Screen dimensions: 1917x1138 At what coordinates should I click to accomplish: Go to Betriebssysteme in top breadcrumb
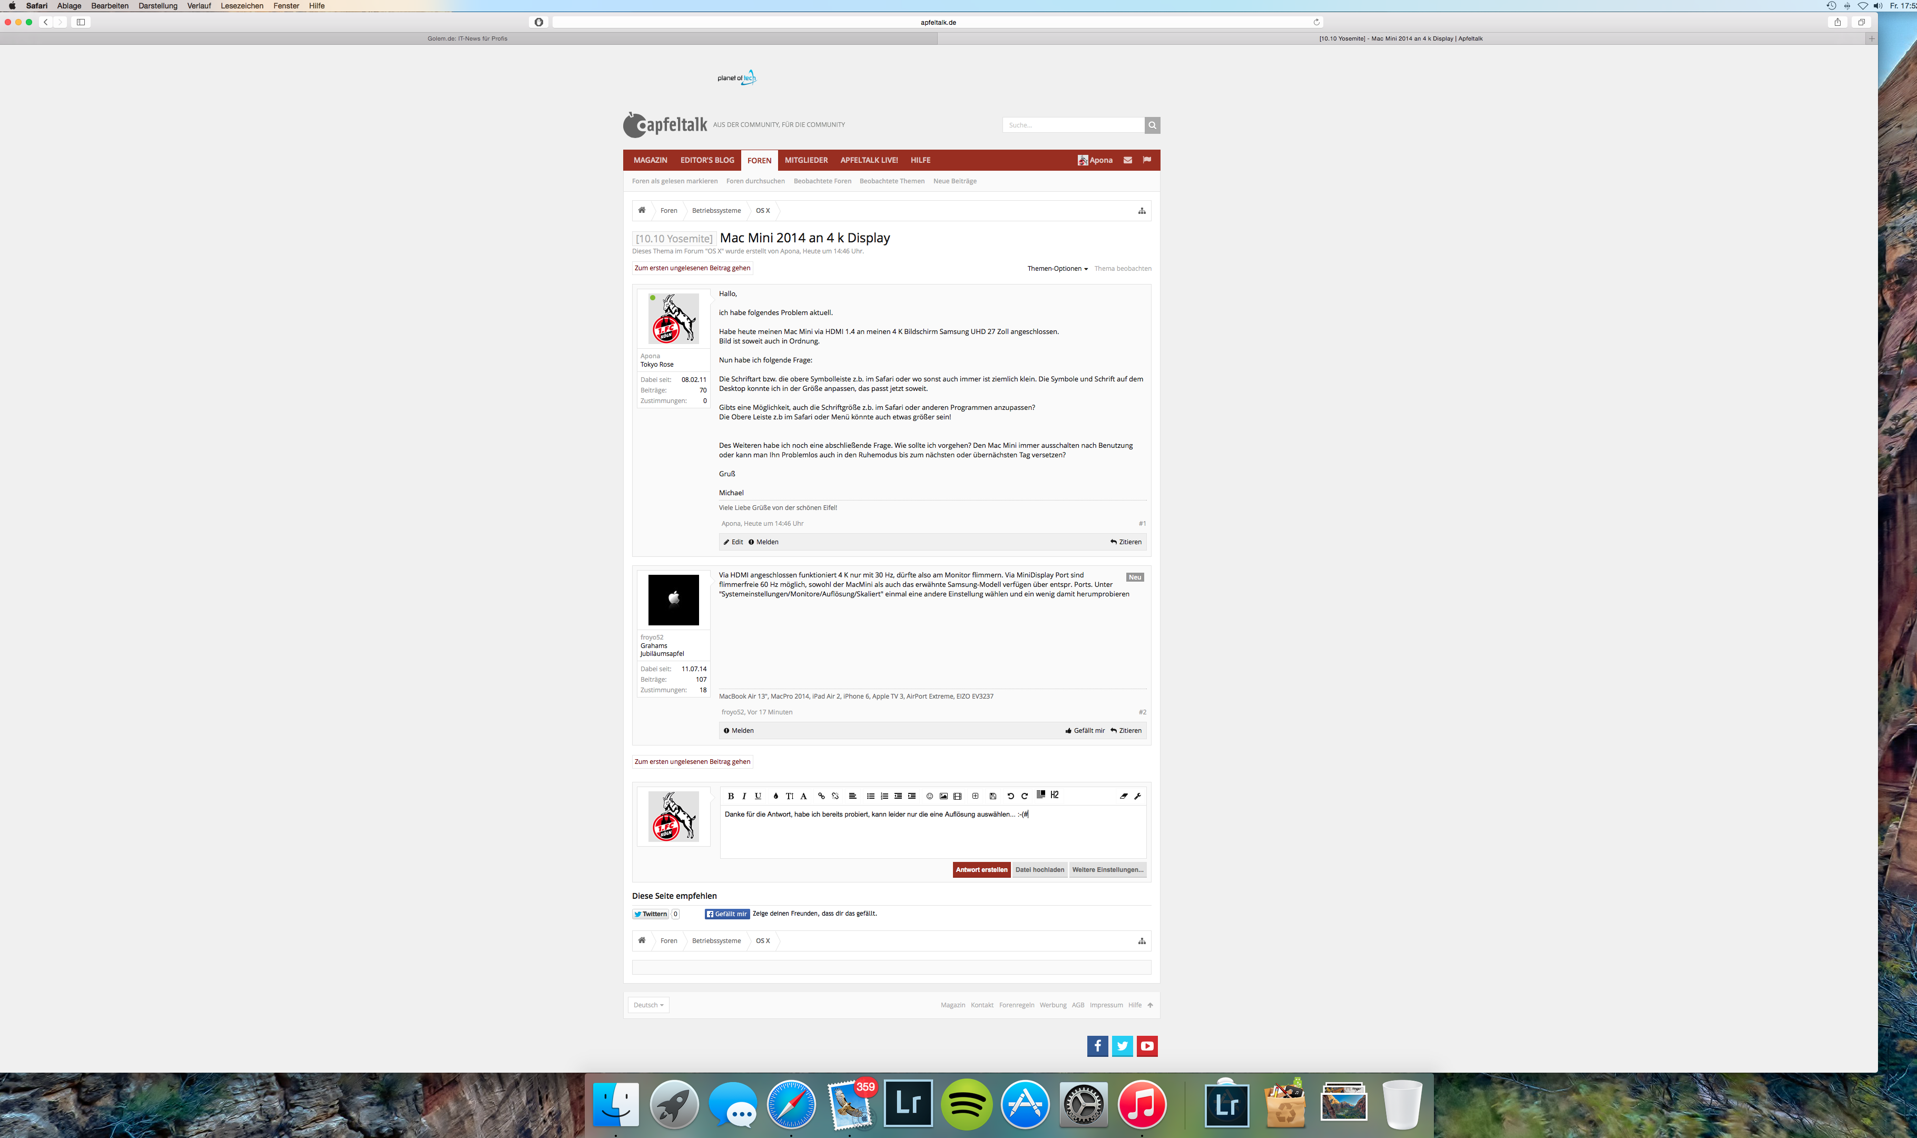[716, 210]
